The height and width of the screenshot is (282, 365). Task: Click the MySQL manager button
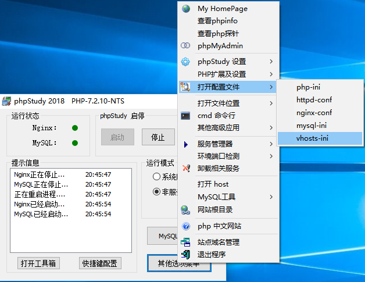163,236
